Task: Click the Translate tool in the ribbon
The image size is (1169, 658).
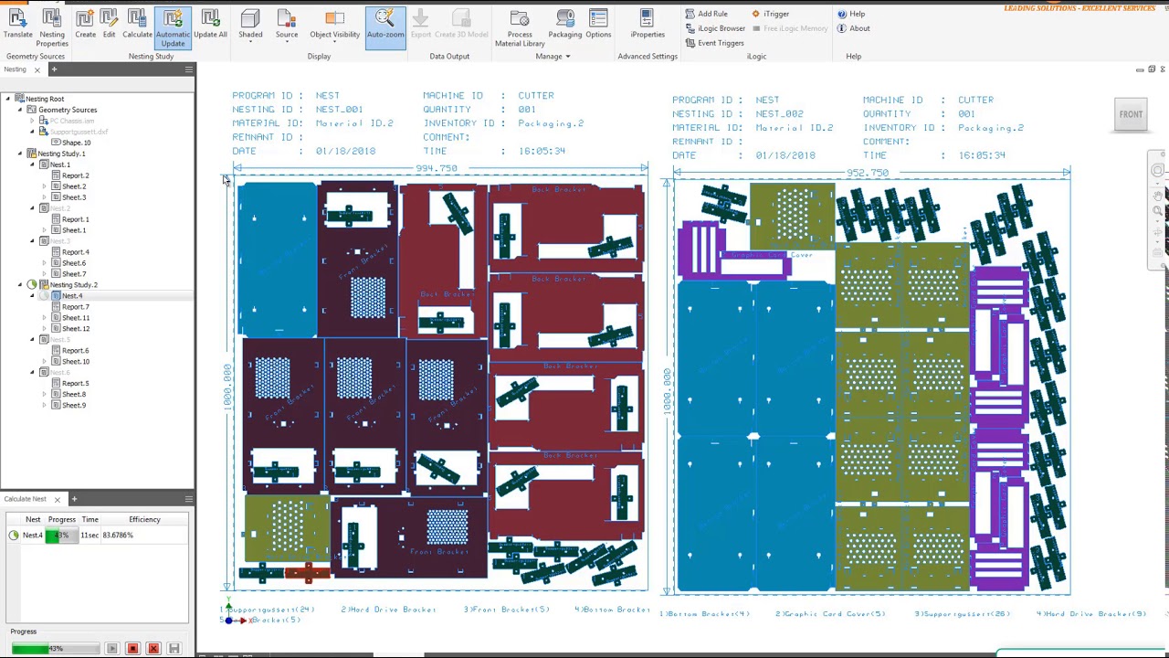Action: click(17, 25)
